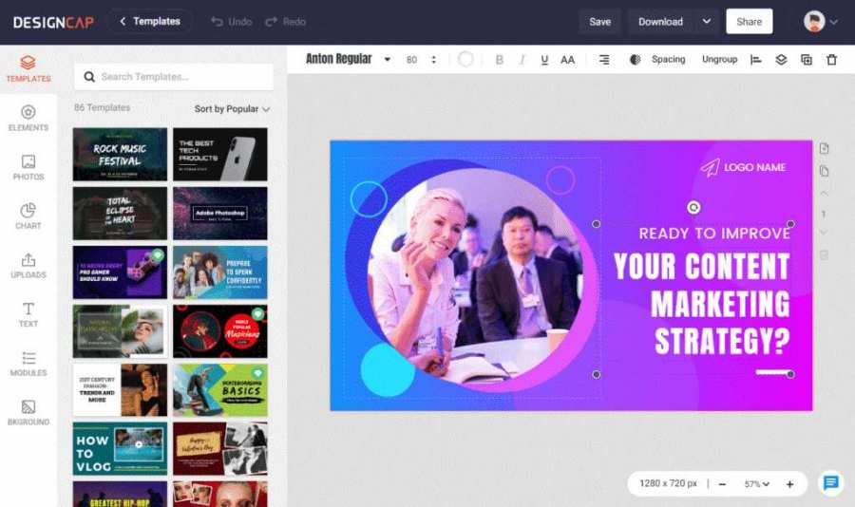Open Spacing settings
Image resolution: width=855 pixels, height=507 pixels.
[668, 59]
